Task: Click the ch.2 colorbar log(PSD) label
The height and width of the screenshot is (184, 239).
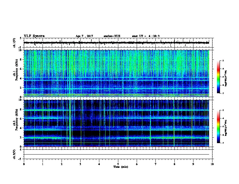Action: coord(226,128)
